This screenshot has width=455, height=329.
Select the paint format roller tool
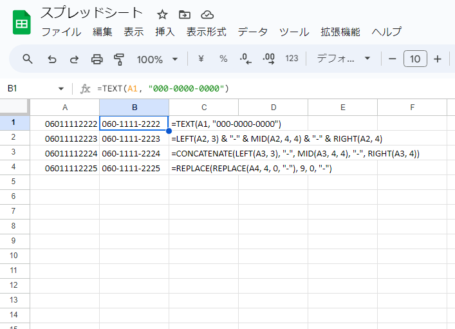(x=119, y=59)
